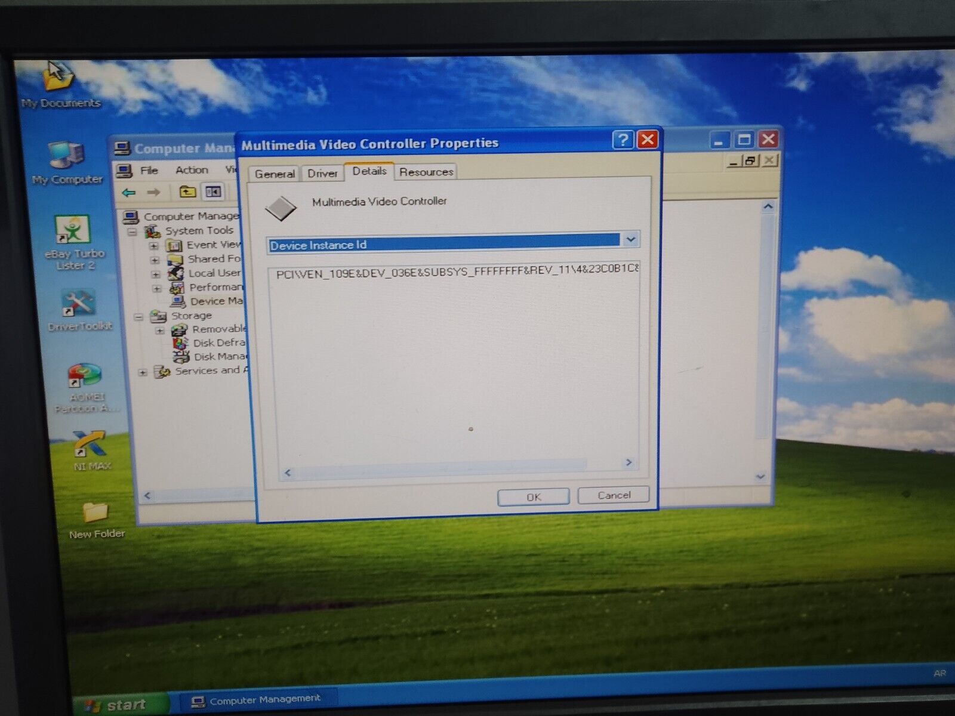The width and height of the screenshot is (955, 716).
Task: Launch the NI MAX desktop shortcut
Action: (91, 450)
